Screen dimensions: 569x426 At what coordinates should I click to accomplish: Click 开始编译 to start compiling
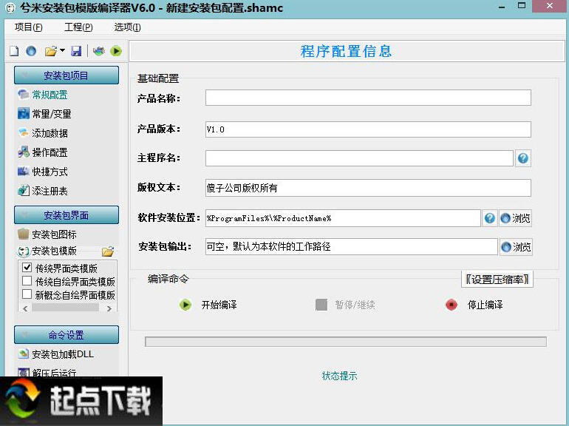pyautogui.click(x=208, y=305)
